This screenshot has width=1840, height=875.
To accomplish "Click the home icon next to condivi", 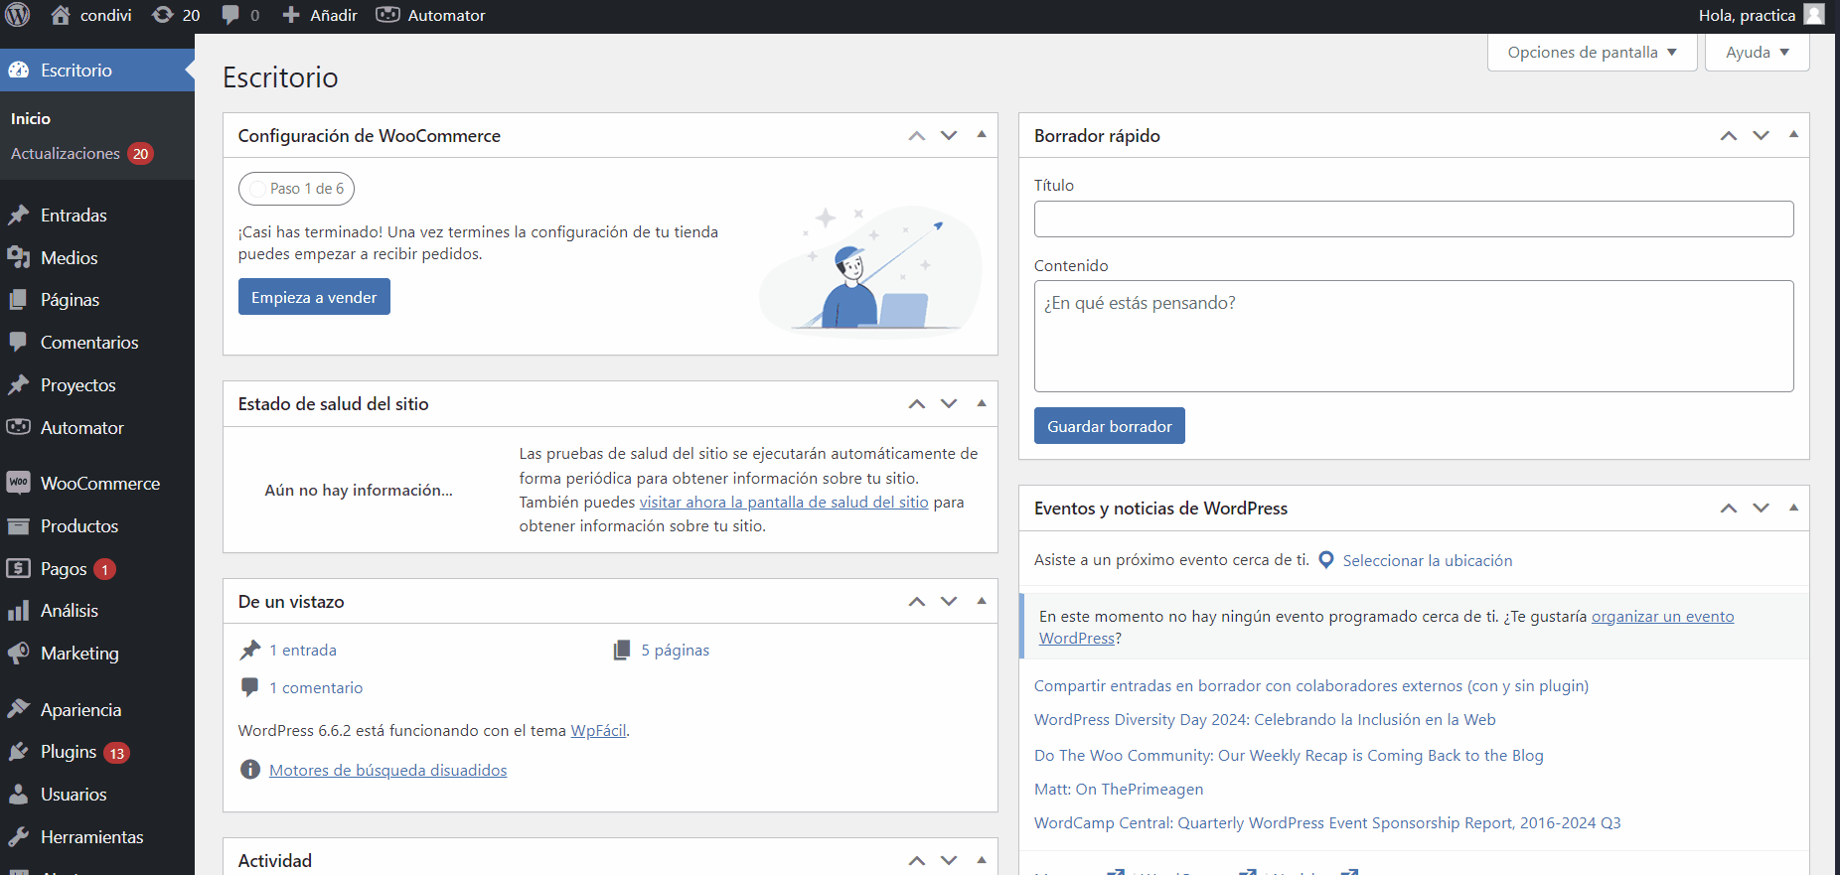I will coord(61,15).
